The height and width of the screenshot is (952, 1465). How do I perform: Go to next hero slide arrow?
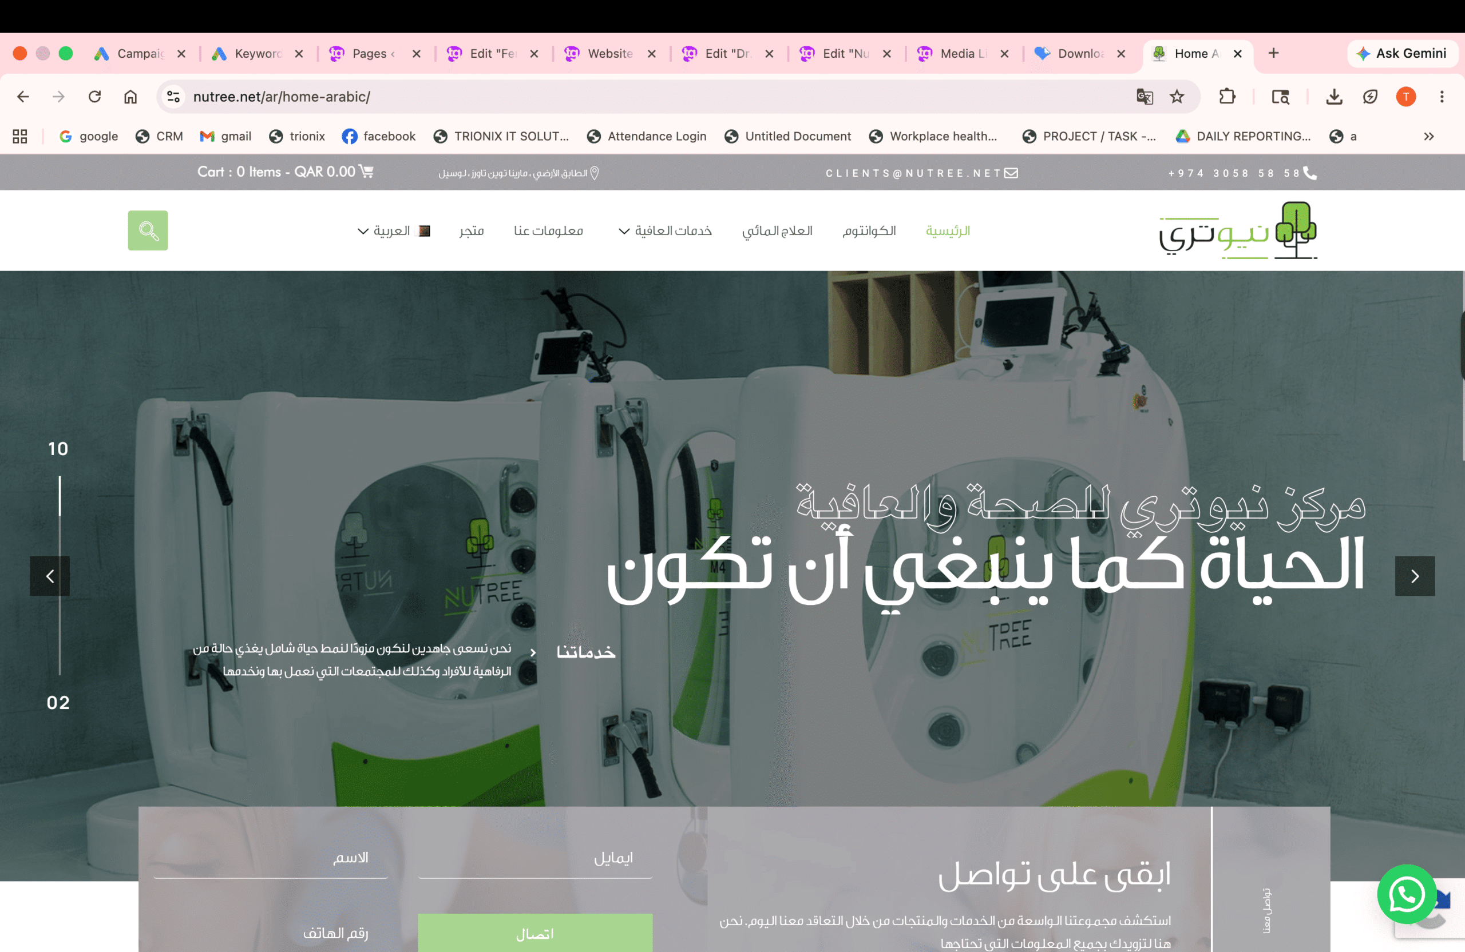coord(1415,576)
